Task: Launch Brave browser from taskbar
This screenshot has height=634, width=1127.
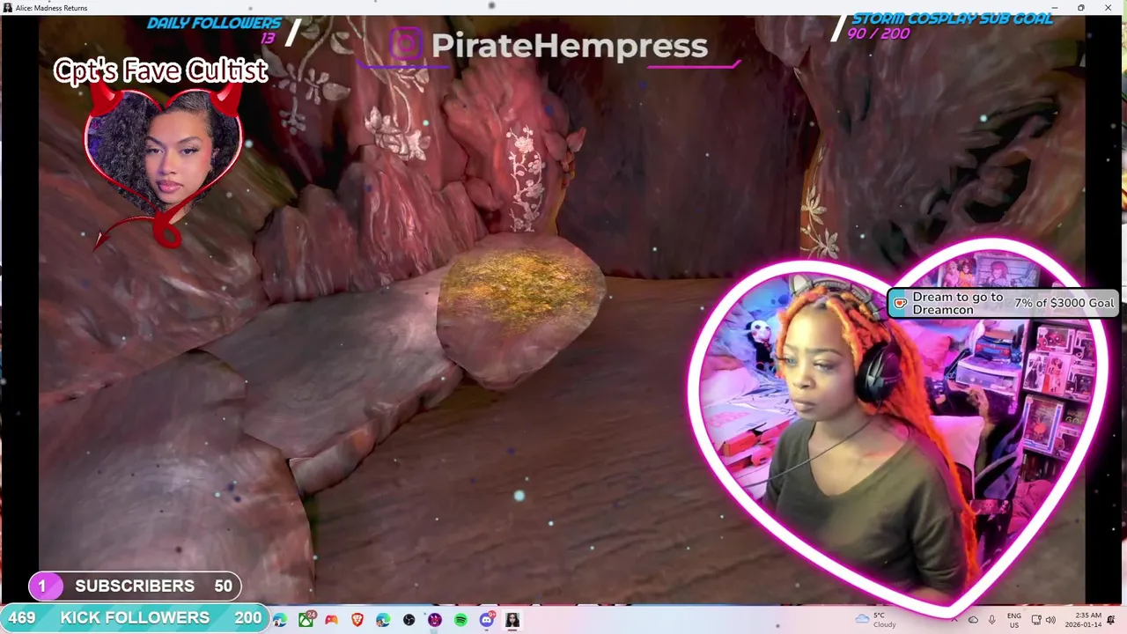Action: [x=357, y=620]
